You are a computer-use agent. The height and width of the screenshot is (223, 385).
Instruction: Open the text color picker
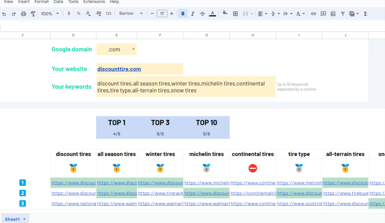(212, 14)
